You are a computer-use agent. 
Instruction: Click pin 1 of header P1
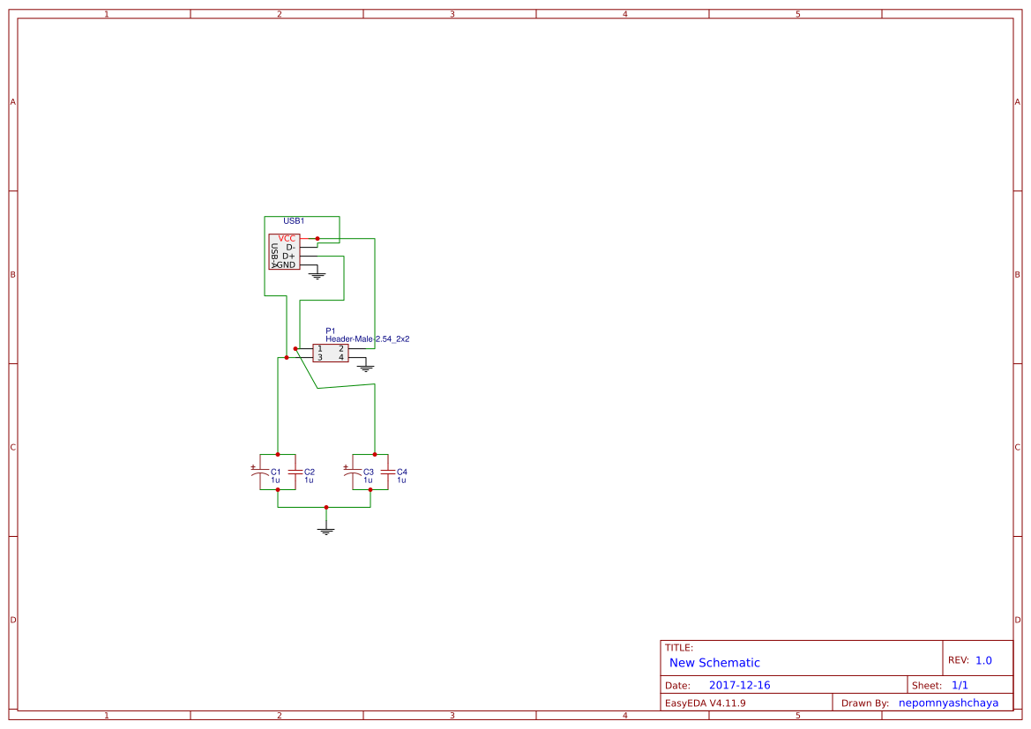pyautogui.click(x=320, y=349)
